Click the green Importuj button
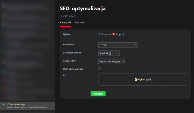 point(98,94)
